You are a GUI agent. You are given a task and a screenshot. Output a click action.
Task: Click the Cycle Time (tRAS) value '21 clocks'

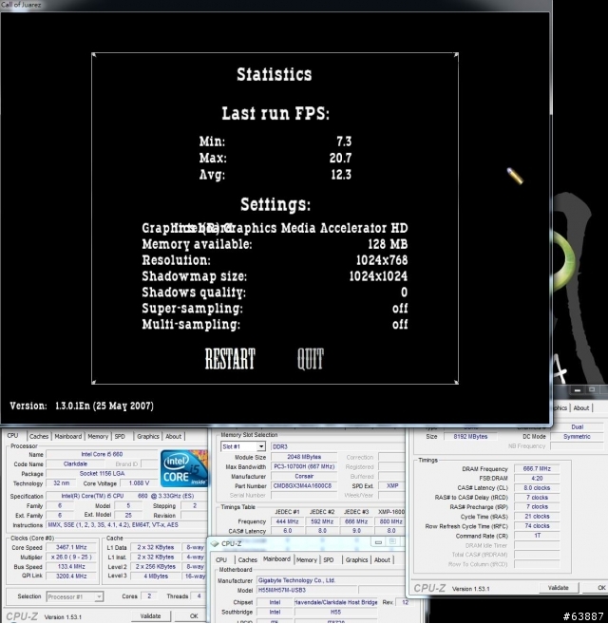pyautogui.click(x=537, y=517)
